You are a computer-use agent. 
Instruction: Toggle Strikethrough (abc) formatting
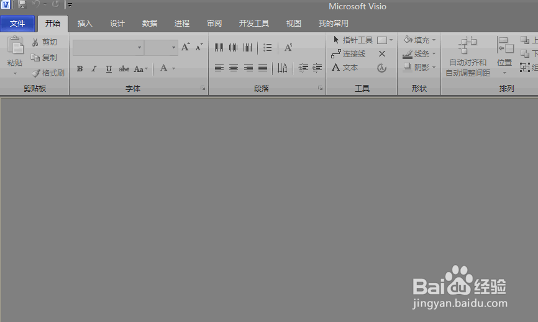[124, 69]
